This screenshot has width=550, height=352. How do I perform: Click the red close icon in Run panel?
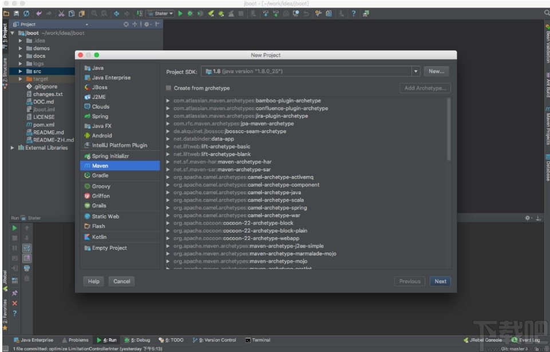click(15, 303)
